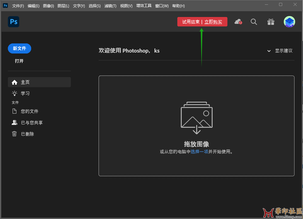Click the document icon beside 您的文件
Screen dimensions: 303x219
pos(14,111)
